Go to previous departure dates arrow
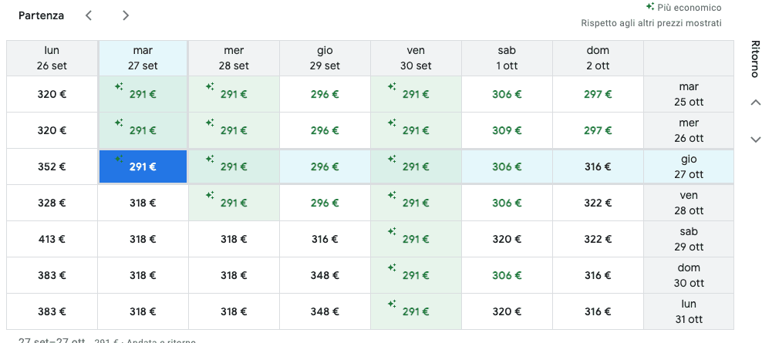Viewport: 762px width, 343px height. (89, 15)
